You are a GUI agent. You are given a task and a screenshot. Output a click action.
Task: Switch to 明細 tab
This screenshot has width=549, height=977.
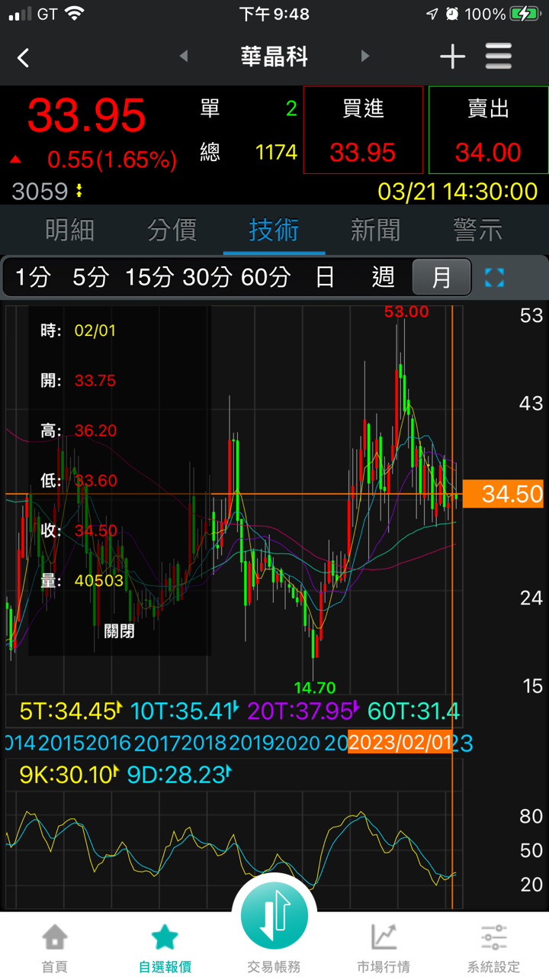click(x=69, y=230)
